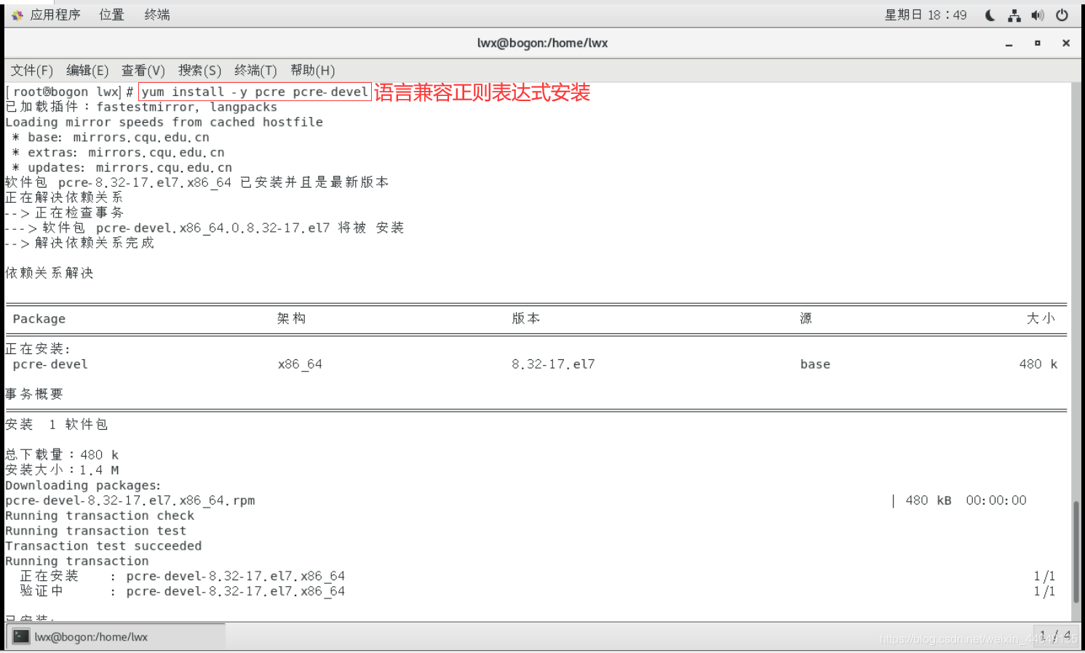1085x653 pixels.
Task: Click the root@bogon lwx prompt
Action: point(69,92)
